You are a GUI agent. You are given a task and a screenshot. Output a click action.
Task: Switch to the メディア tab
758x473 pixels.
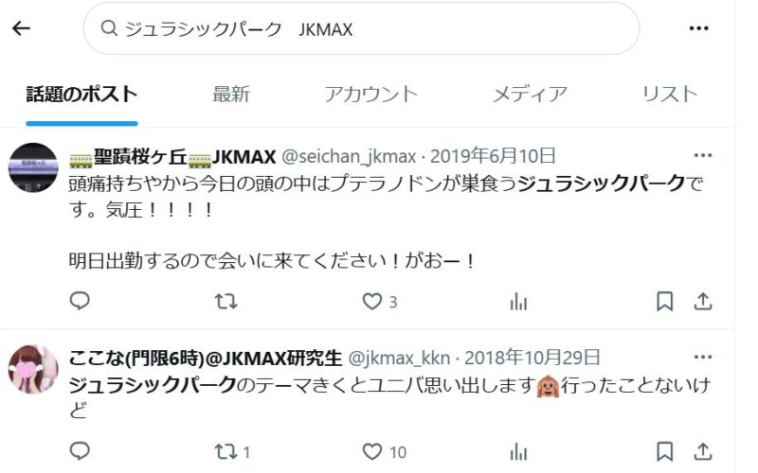pos(530,94)
